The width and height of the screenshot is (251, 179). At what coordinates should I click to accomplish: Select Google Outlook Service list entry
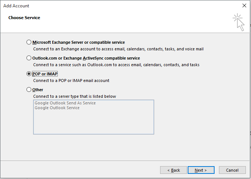click(x=57, y=108)
